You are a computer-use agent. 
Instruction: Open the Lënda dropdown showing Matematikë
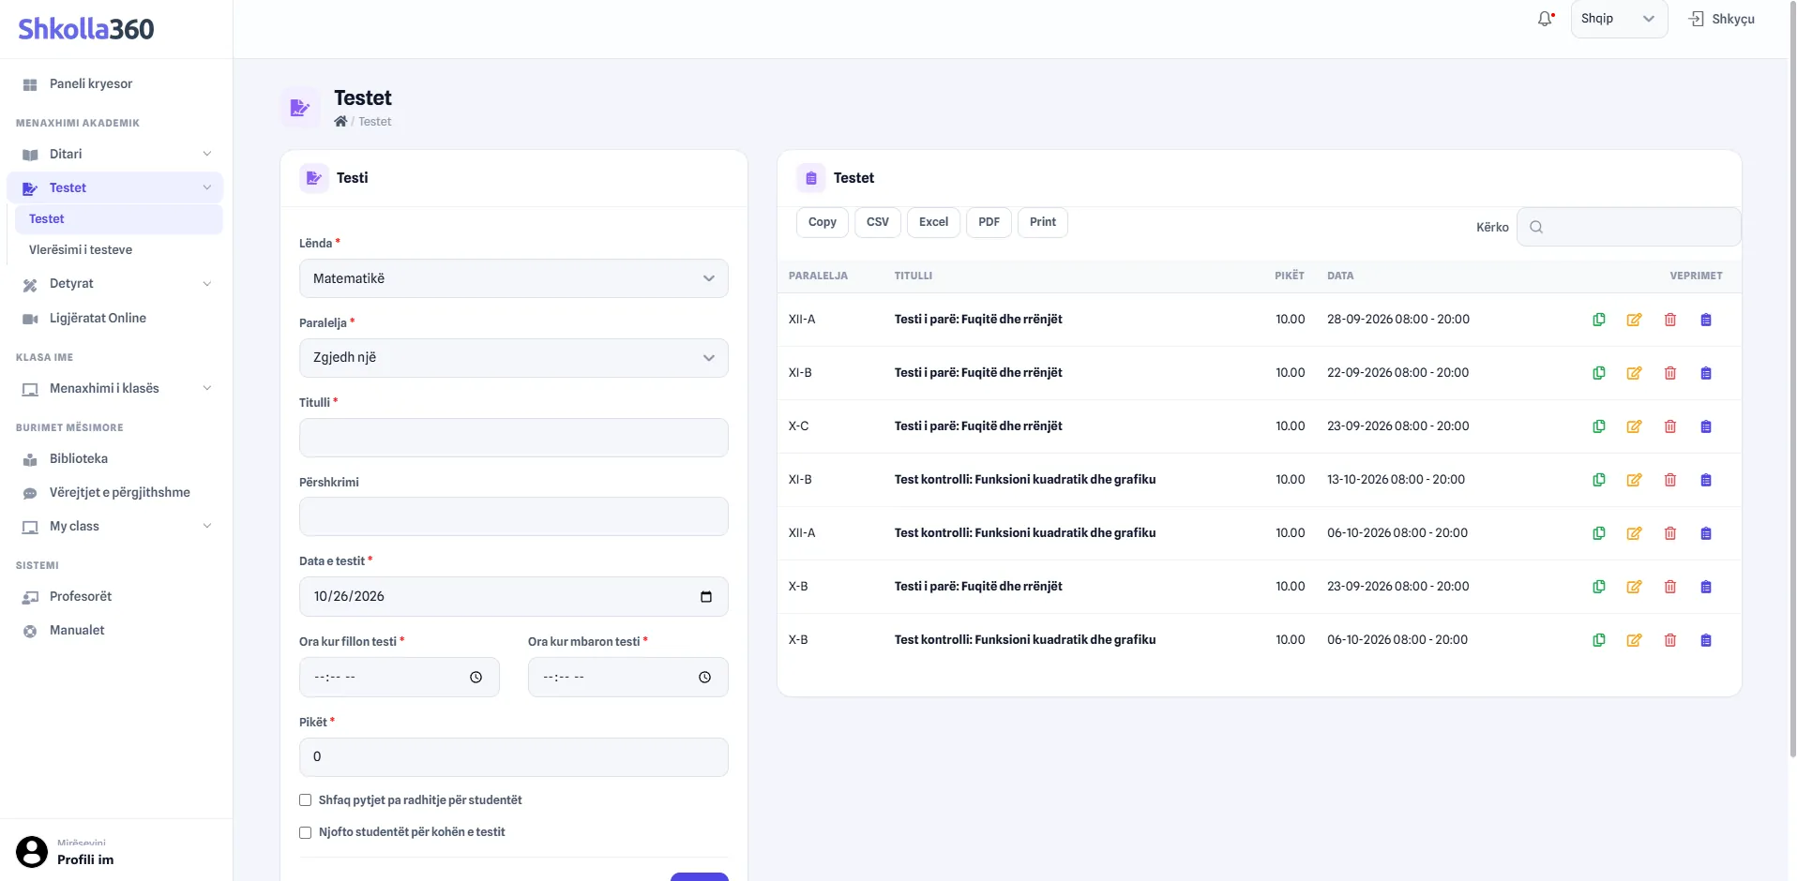(514, 278)
